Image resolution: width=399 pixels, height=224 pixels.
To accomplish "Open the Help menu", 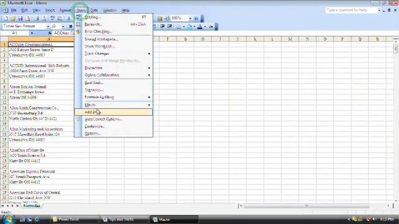I will pos(125,10).
